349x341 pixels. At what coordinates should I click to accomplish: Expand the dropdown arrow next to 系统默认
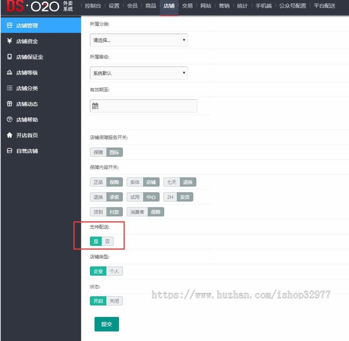point(183,73)
